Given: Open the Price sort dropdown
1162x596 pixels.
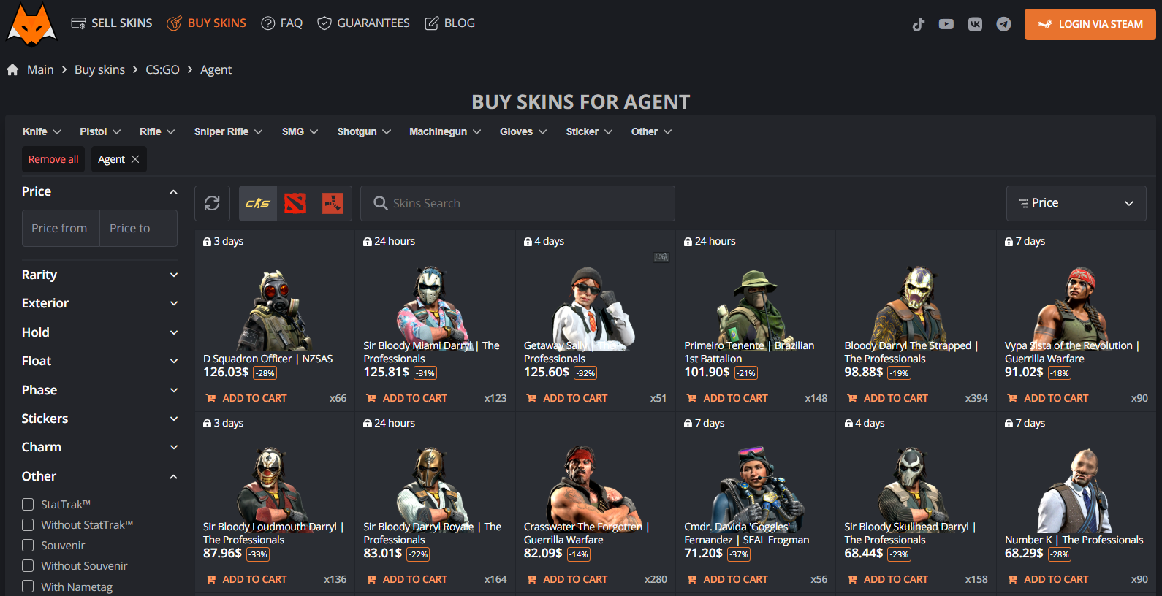Looking at the screenshot, I should point(1076,203).
